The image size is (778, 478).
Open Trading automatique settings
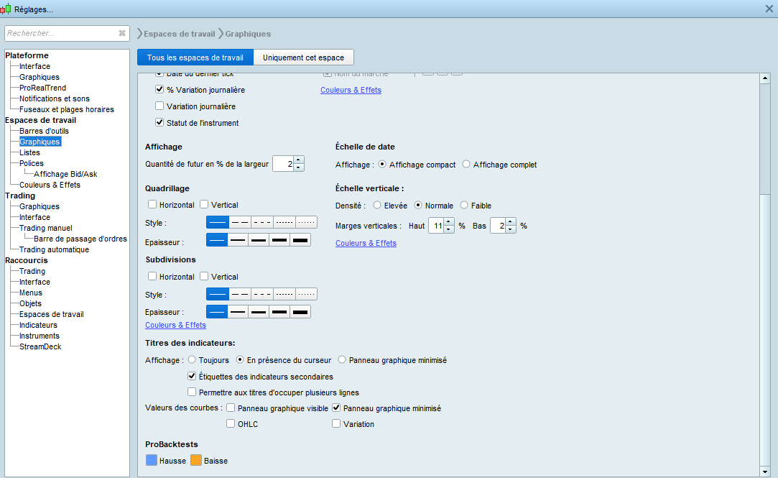click(x=54, y=249)
